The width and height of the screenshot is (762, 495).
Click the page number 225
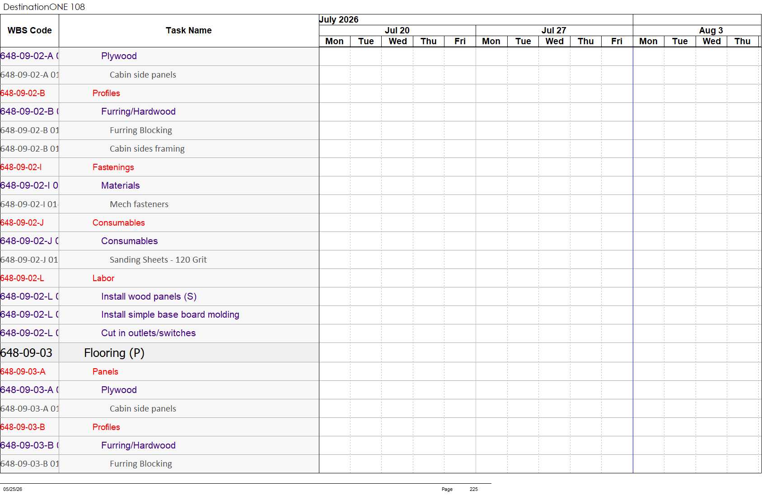click(473, 489)
